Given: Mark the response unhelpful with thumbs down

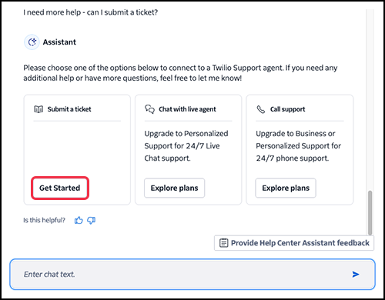Looking at the screenshot, I should (91, 220).
